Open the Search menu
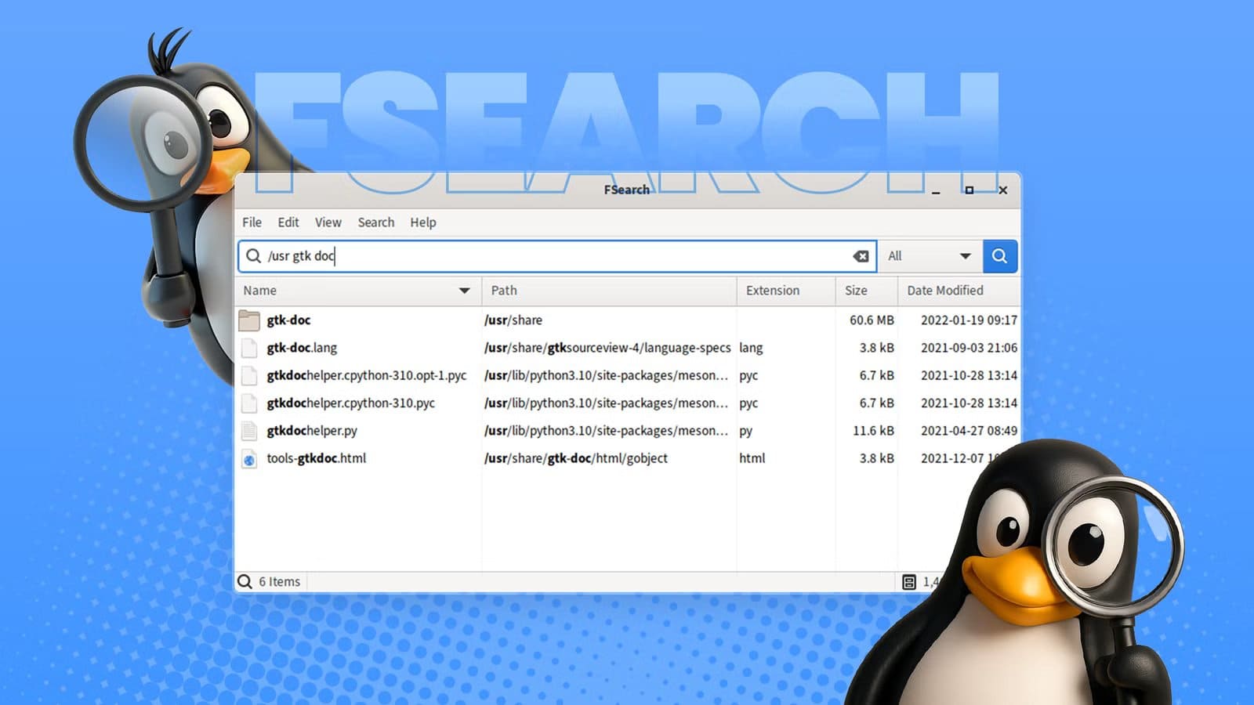 pyautogui.click(x=375, y=222)
